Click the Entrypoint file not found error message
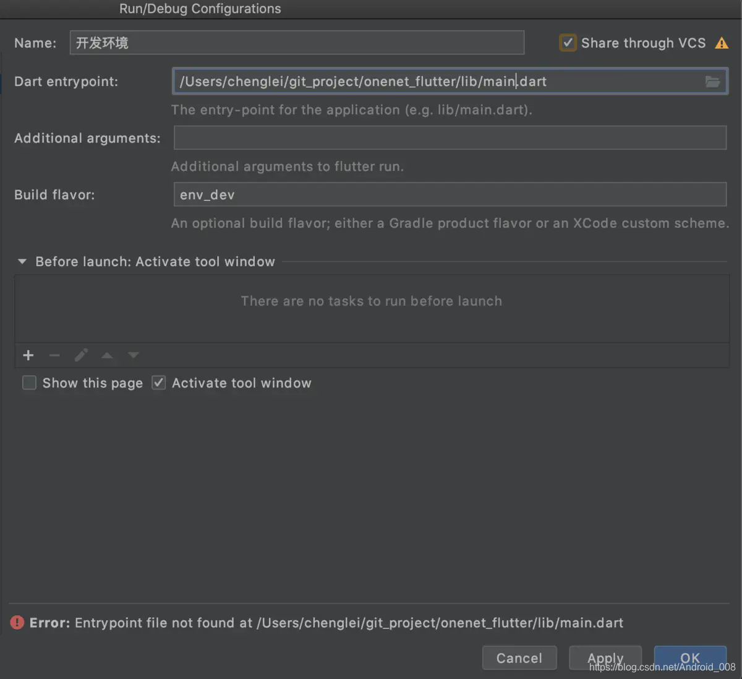The image size is (742, 679). pyautogui.click(x=326, y=623)
